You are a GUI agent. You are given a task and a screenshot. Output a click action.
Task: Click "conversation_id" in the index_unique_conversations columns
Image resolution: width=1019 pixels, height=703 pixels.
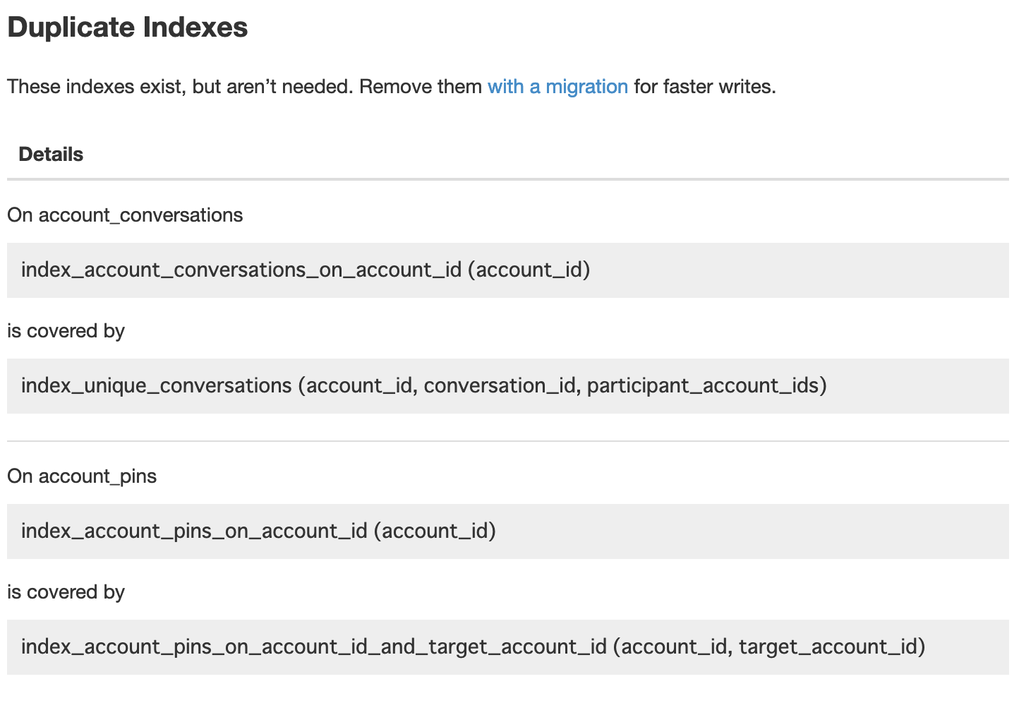coord(500,385)
